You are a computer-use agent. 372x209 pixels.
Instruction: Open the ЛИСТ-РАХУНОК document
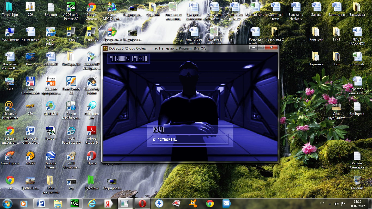[357, 36]
